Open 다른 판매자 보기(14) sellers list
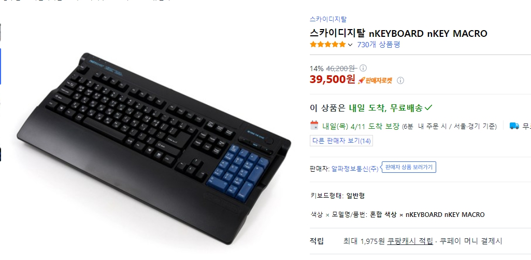The image size is (531, 260). pyautogui.click(x=341, y=141)
